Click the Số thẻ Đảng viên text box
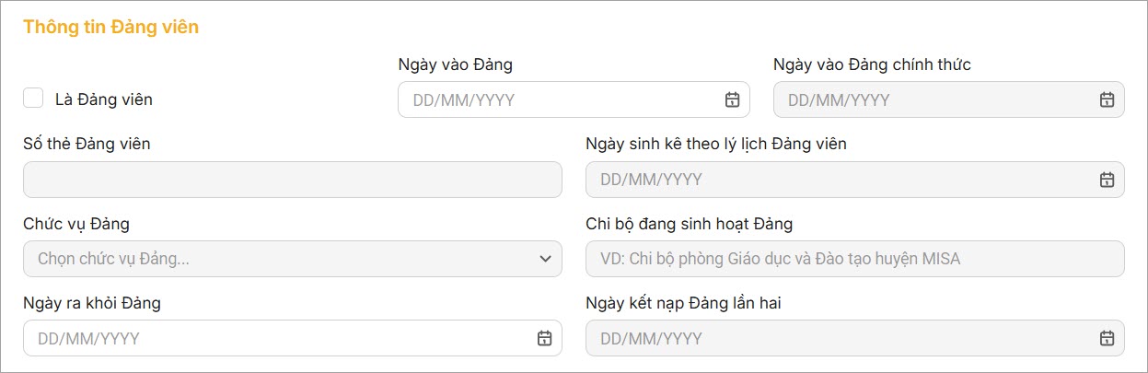This screenshot has width=1148, height=373. coord(292,180)
